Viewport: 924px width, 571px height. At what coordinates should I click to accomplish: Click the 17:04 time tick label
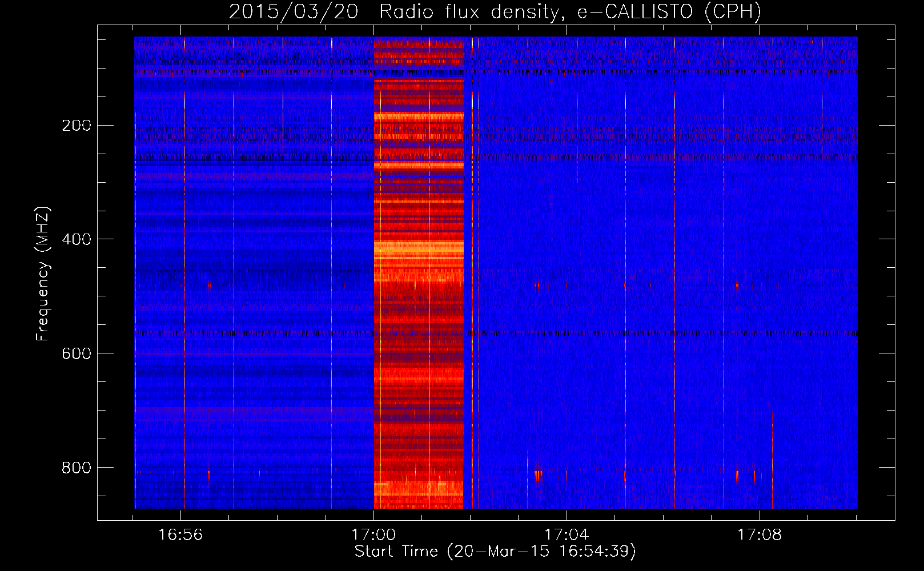coord(567,535)
